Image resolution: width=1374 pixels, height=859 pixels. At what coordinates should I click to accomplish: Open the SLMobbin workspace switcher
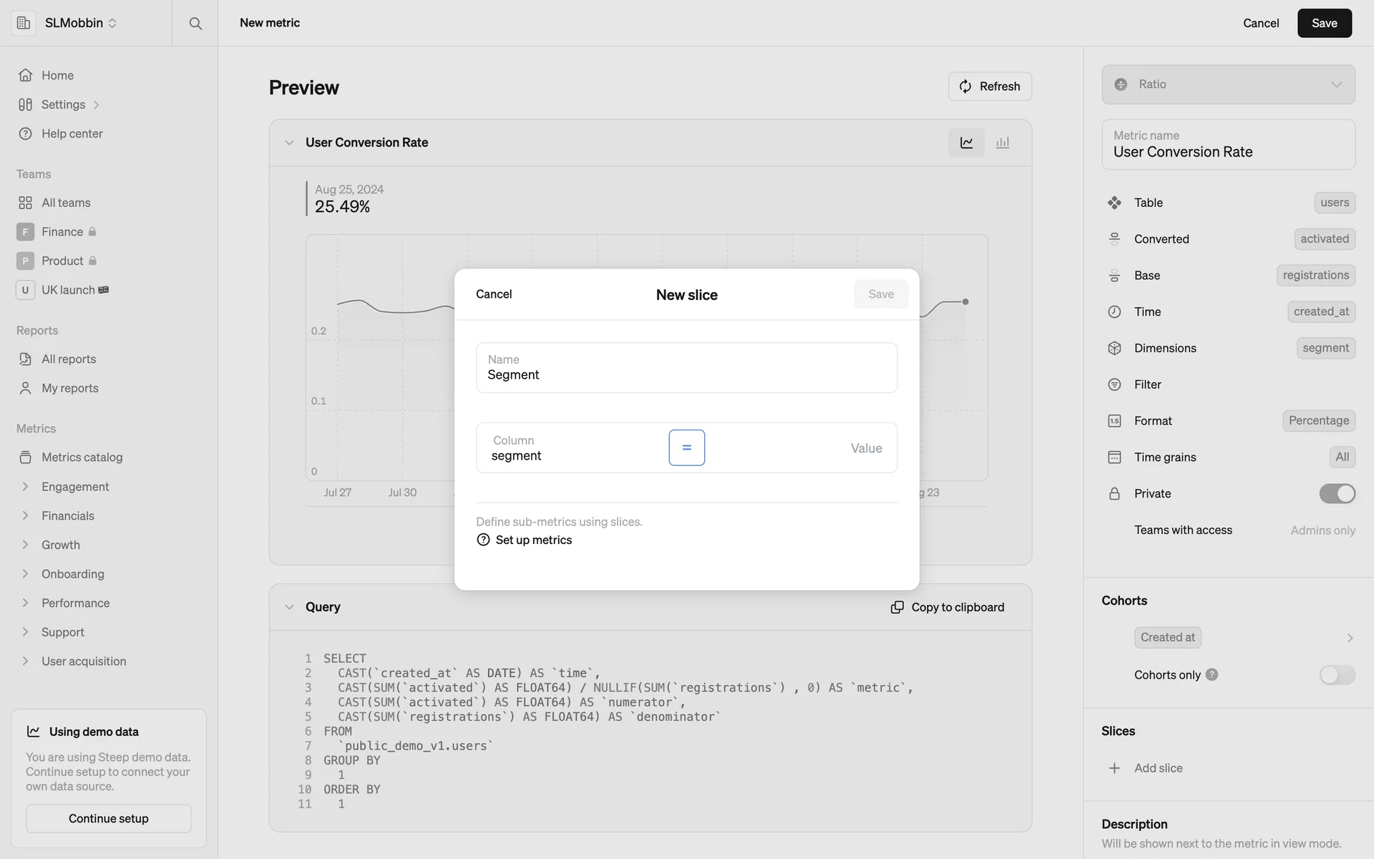click(80, 23)
